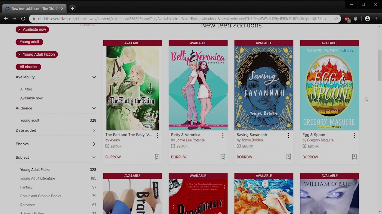Screen dimensions: 382x214
Task: Open options menu for The Earl and The Fairy
Action: point(157,136)
